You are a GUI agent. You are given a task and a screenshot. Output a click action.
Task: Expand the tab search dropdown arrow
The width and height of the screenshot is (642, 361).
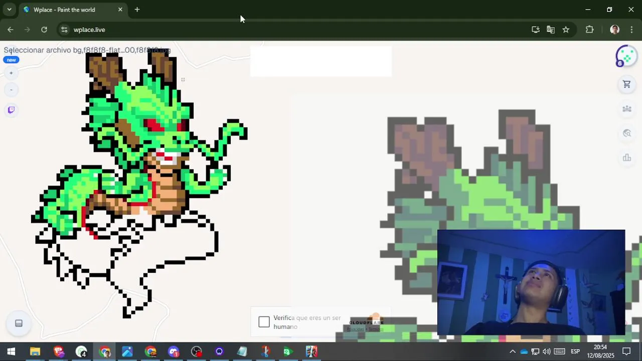(x=9, y=10)
